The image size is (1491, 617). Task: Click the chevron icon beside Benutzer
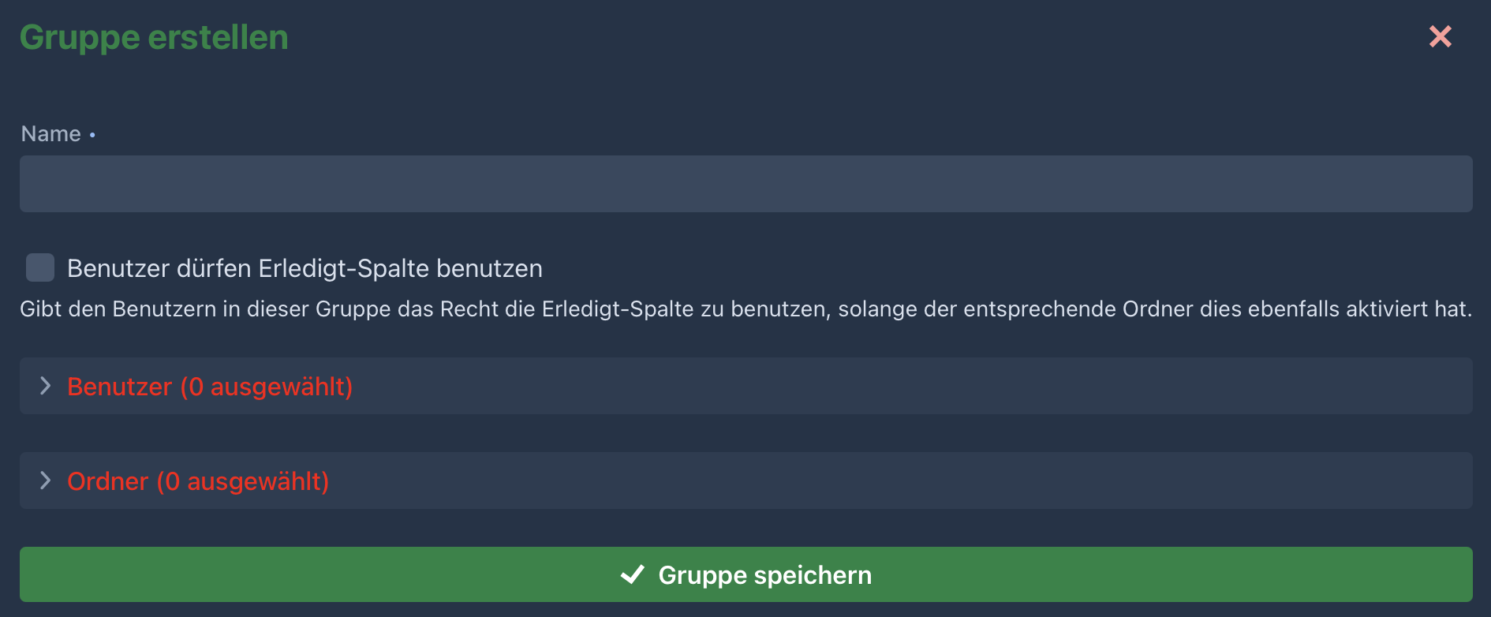click(x=46, y=386)
